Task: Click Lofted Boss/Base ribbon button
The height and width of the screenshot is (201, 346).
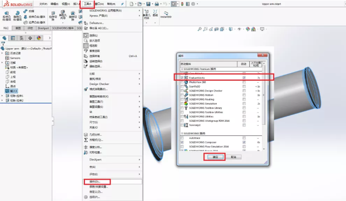Action: point(34,17)
